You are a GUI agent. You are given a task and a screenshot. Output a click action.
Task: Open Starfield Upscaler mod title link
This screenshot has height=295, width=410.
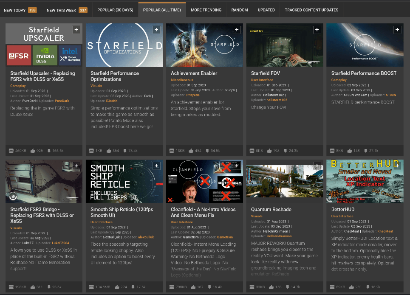42,76
